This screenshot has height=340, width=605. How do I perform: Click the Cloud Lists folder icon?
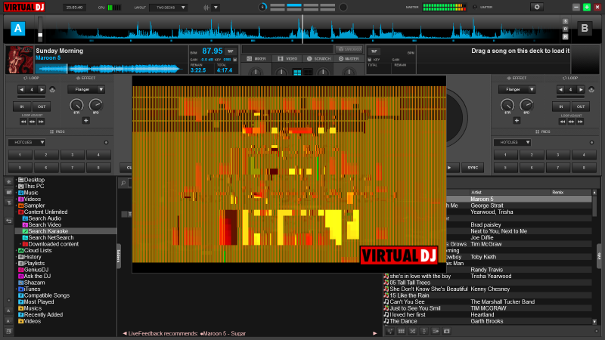point(21,251)
